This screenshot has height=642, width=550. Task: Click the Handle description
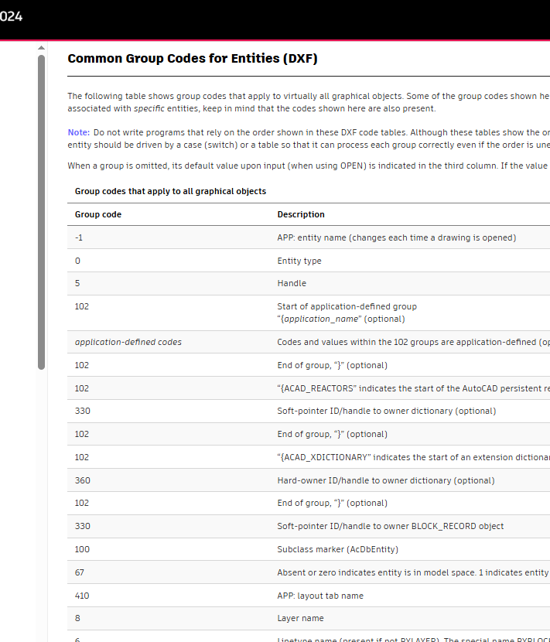click(x=292, y=283)
